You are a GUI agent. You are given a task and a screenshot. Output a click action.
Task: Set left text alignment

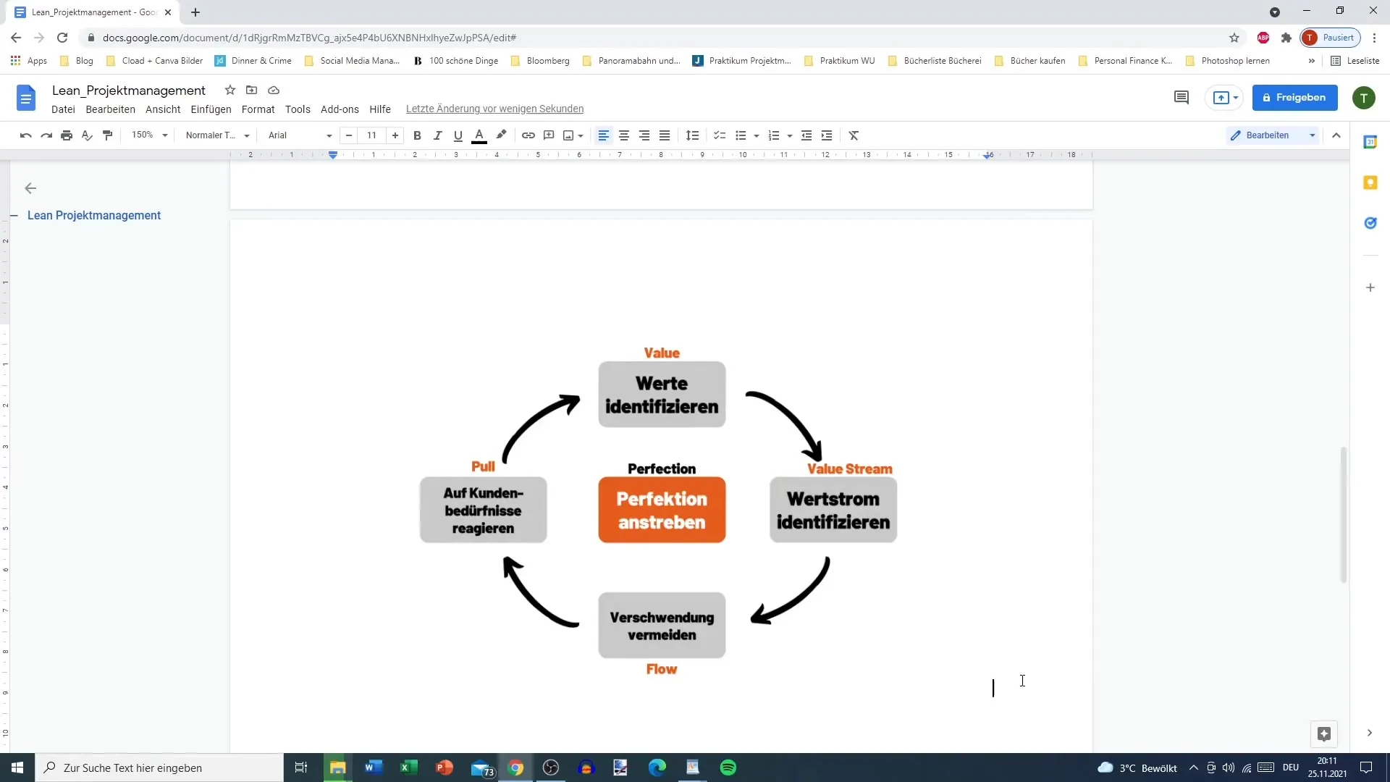[x=603, y=135]
